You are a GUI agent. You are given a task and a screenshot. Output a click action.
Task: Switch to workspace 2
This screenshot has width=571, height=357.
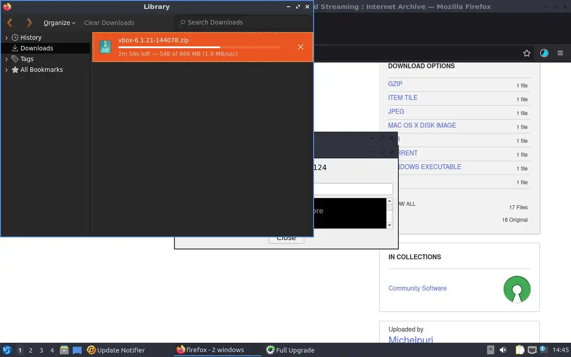point(30,350)
